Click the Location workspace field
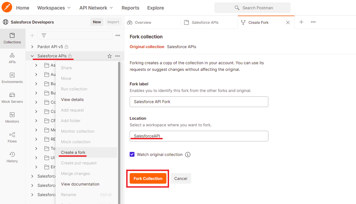The image size is (356, 204). 199,136
